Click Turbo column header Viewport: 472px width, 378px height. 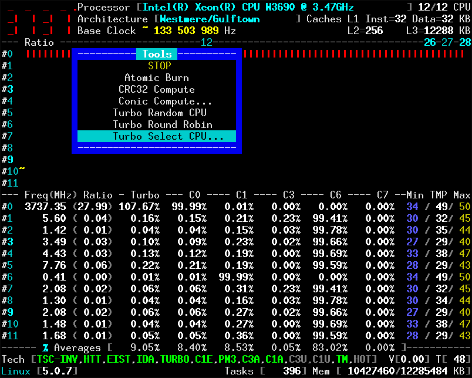pyautogui.click(x=145, y=195)
